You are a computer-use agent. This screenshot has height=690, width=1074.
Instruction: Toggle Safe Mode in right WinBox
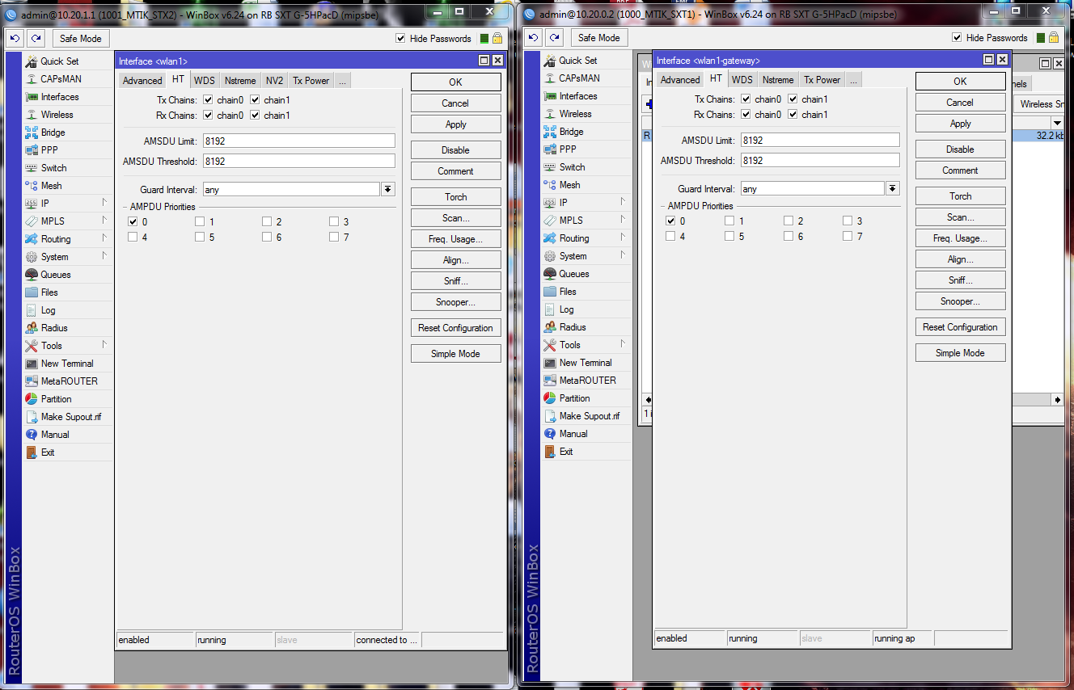598,38
